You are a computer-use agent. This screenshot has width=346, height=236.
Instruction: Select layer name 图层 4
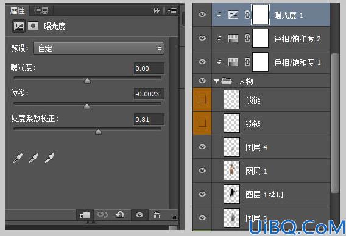tap(256, 147)
